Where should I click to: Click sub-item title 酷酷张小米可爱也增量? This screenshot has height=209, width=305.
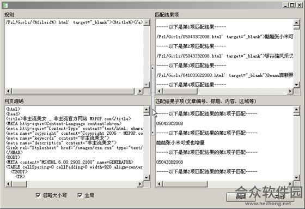pos(180,143)
